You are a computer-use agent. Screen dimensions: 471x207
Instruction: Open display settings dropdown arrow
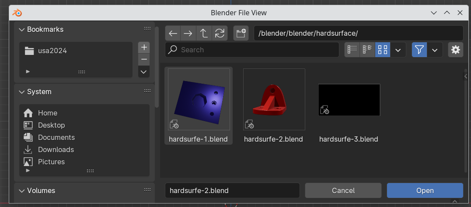[x=398, y=50]
